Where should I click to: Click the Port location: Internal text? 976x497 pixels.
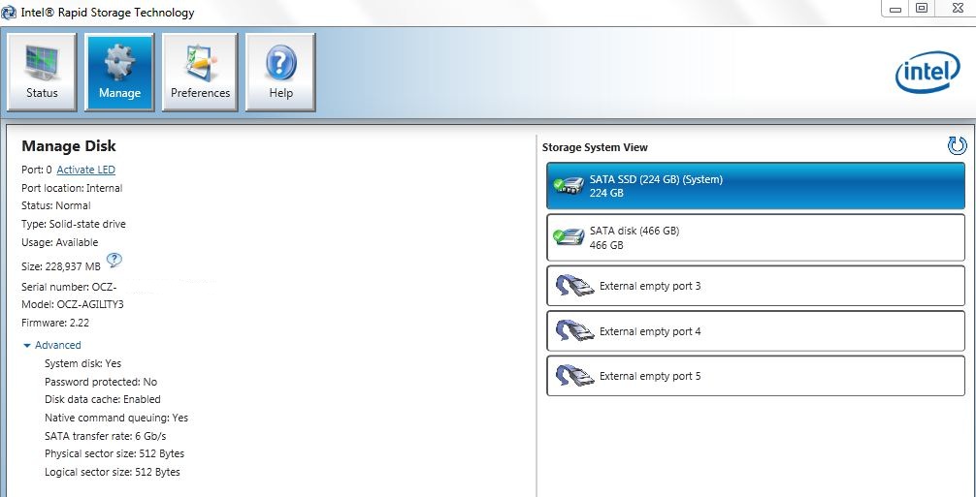[72, 188]
